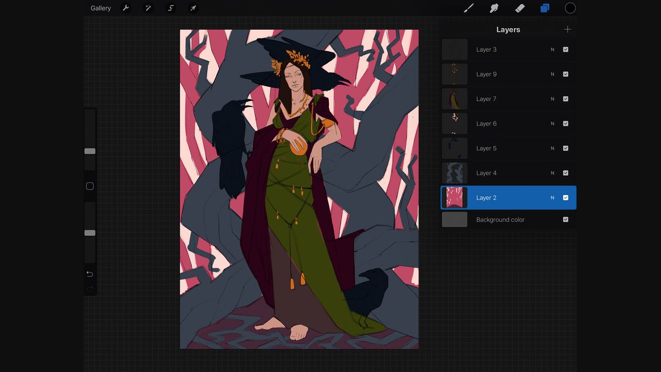Add a new layer with the plus button
Viewport: 661px width, 372px height.
[567, 29]
